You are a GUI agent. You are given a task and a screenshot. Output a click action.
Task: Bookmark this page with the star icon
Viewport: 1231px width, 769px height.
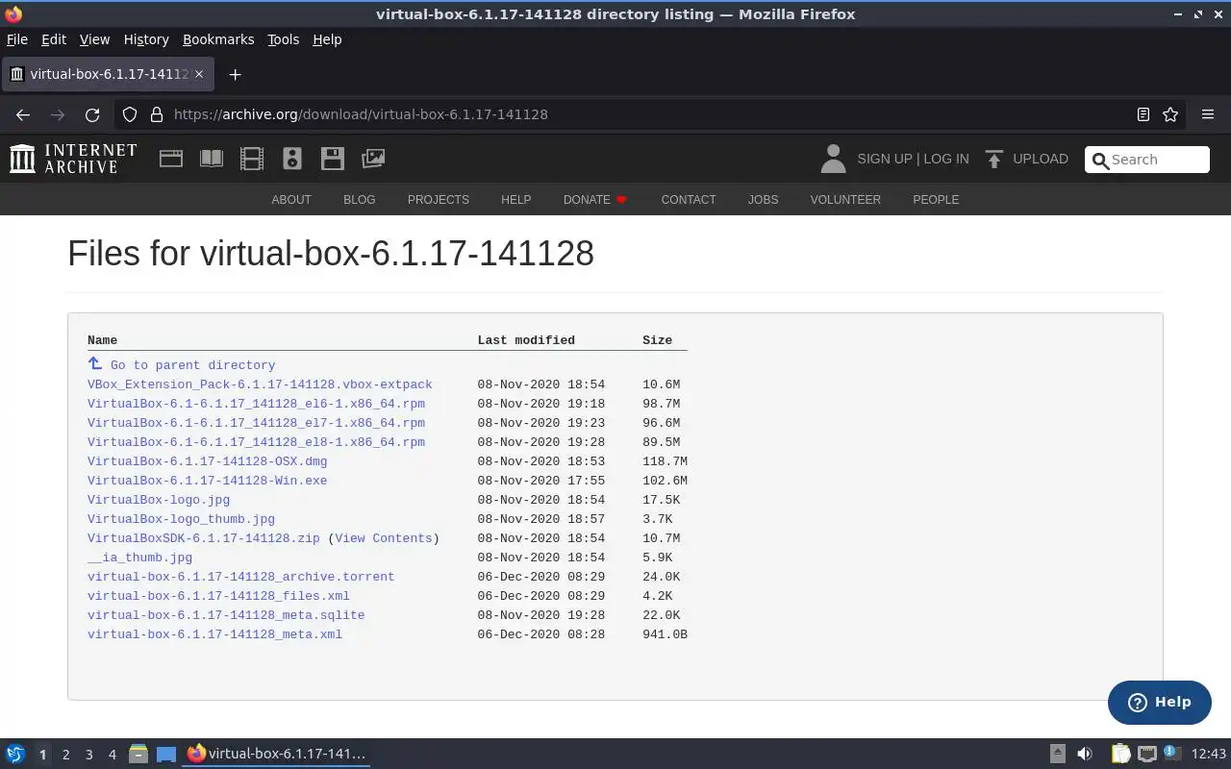point(1170,114)
